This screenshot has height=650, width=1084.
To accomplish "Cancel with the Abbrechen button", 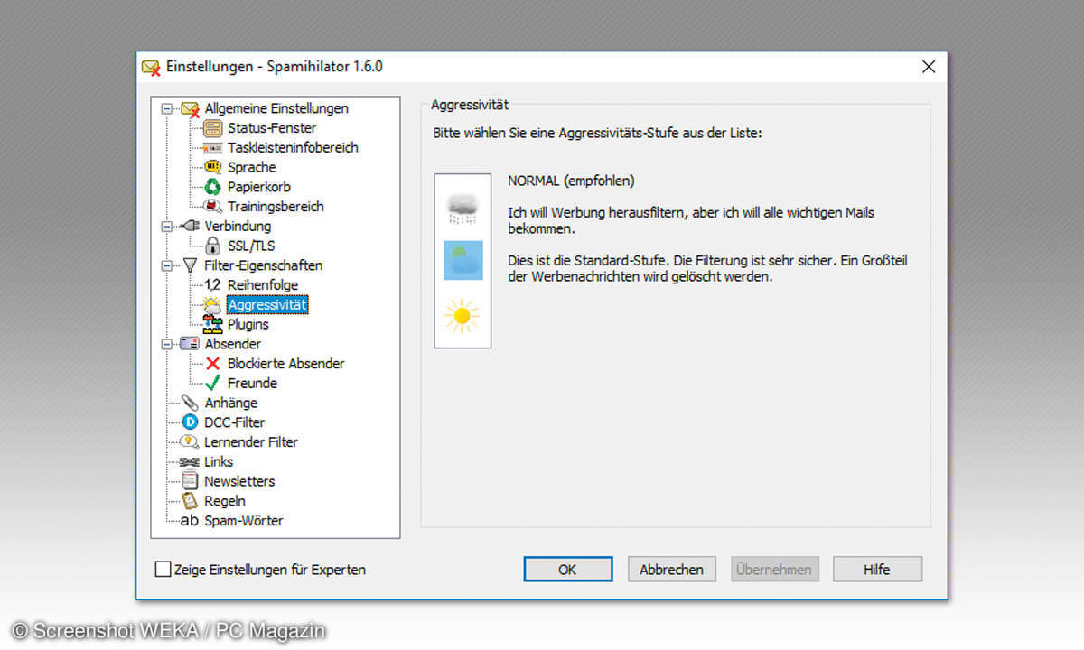I will [671, 570].
